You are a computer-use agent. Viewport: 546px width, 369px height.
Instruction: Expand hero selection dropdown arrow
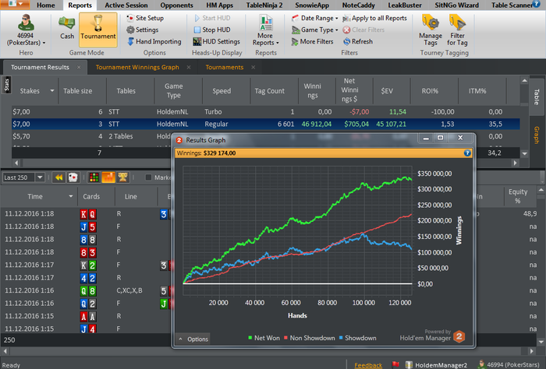point(44,43)
